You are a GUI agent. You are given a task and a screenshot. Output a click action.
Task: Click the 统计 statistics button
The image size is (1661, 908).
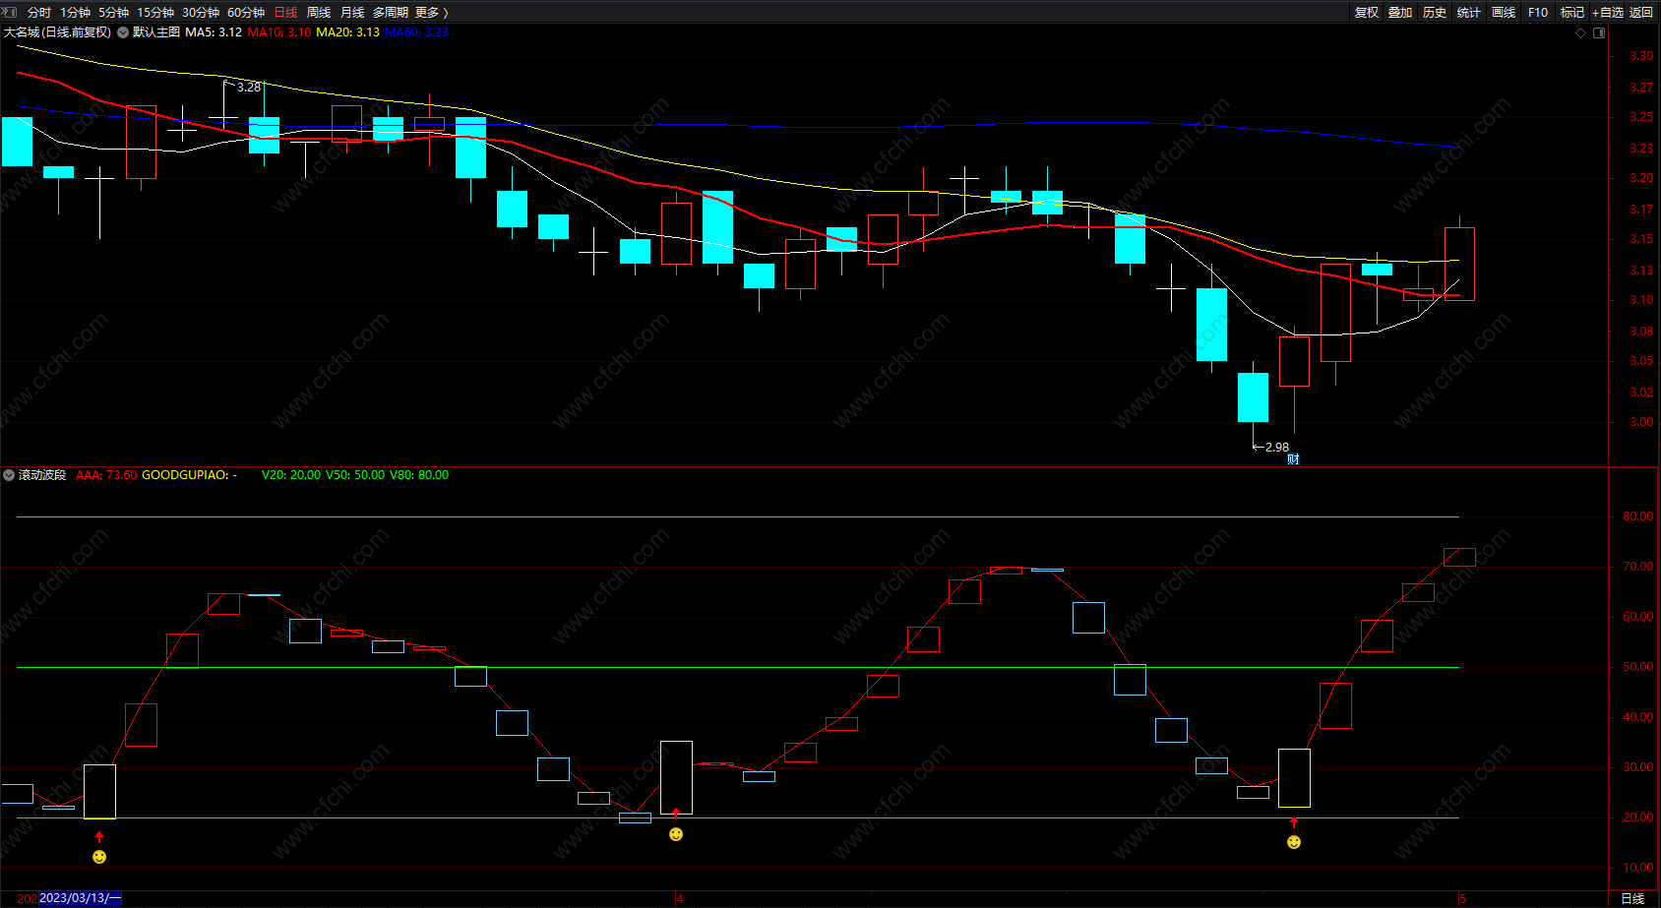point(1469,13)
